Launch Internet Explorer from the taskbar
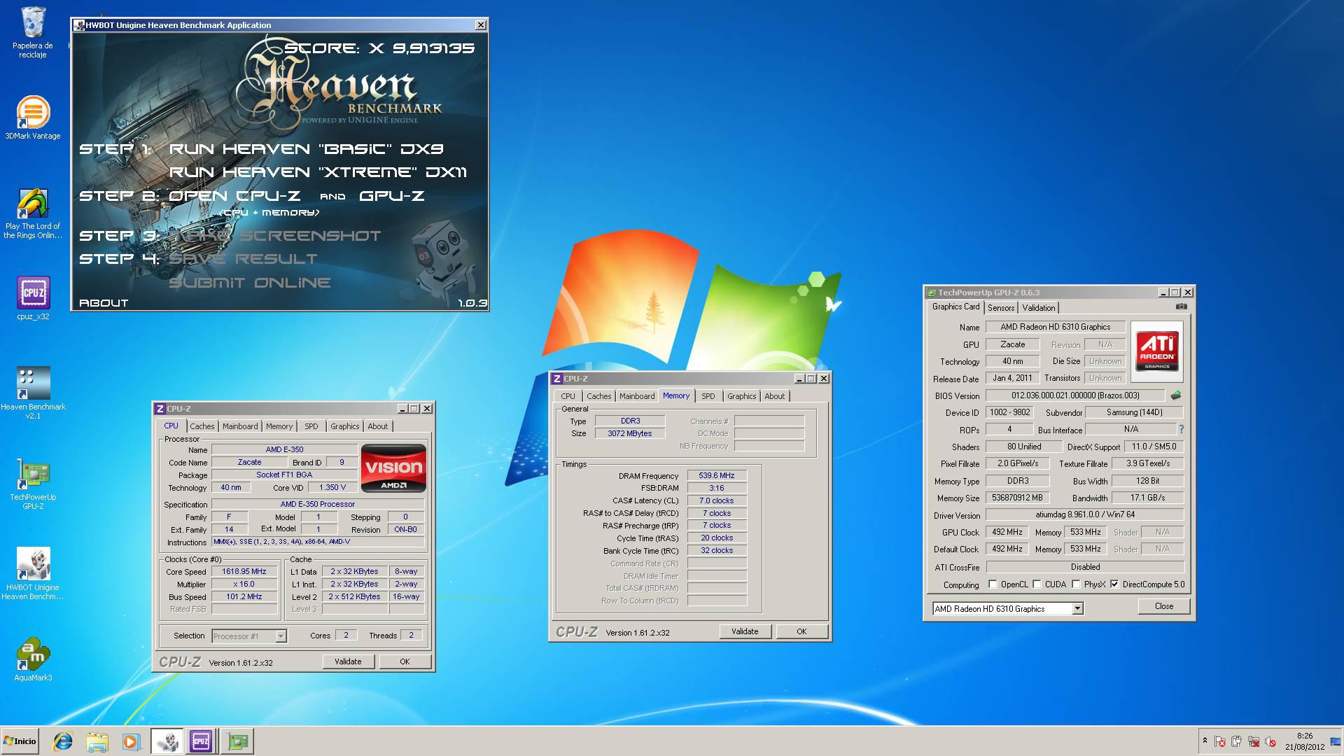This screenshot has width=1344, height=756. pyautogui.click(x=63, y=741)
